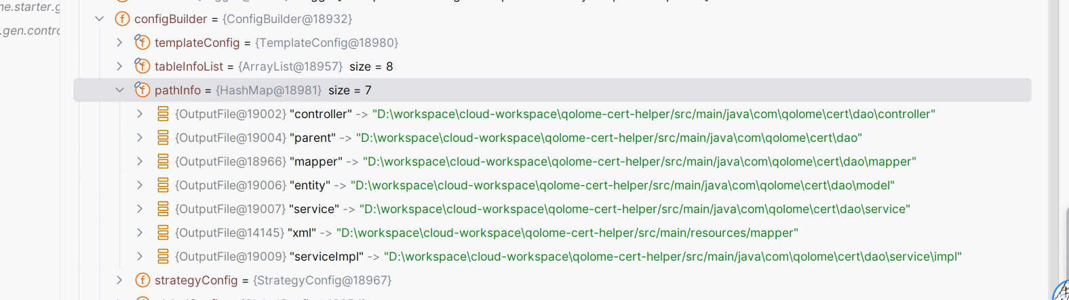1069x300 pixels.
Task: Click the "entity" dao\model path value
Action: coord(622,185)
